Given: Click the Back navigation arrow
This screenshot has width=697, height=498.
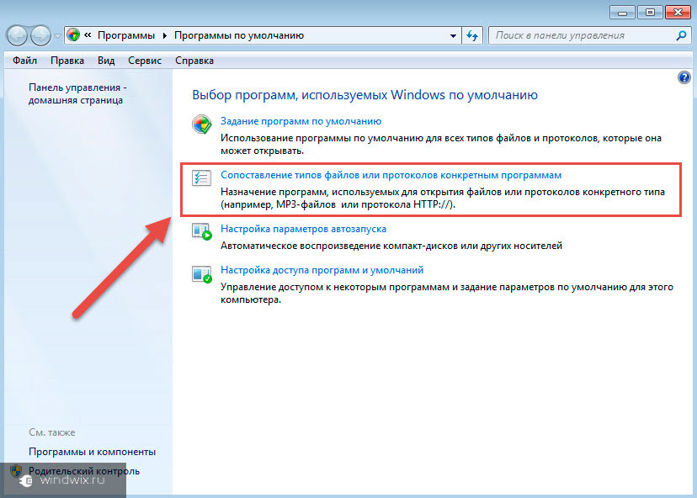Looking at the screenshot, I should tap(17, 35).
